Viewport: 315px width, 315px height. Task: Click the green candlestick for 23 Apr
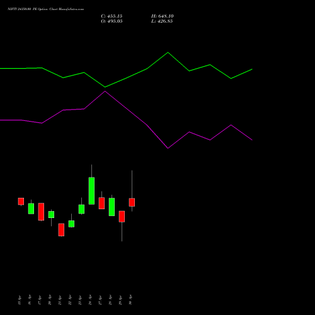tap(81, 209)
